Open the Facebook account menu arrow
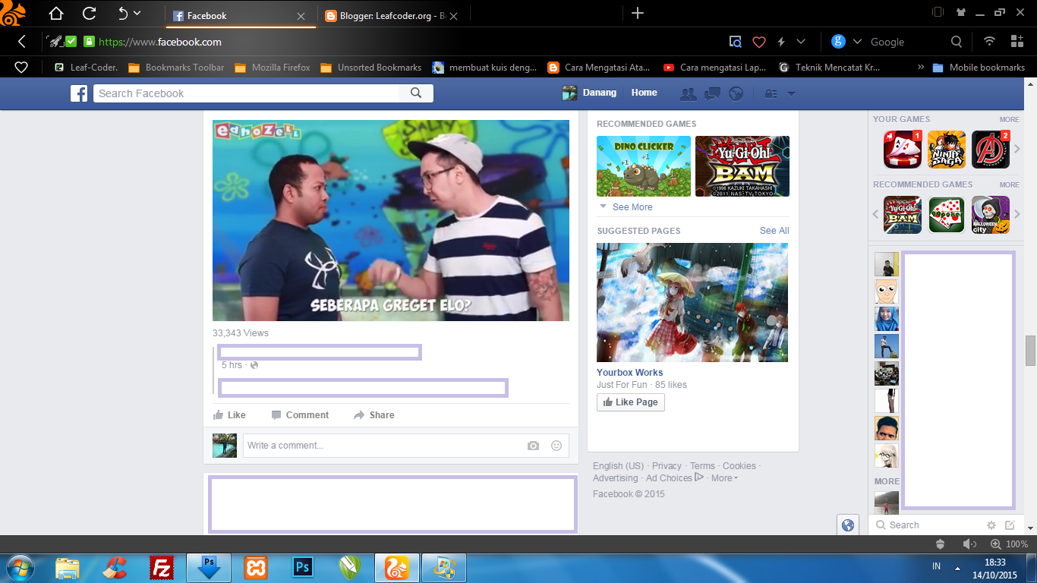Viewport: 1037px width, 583px height. point(791,93)
